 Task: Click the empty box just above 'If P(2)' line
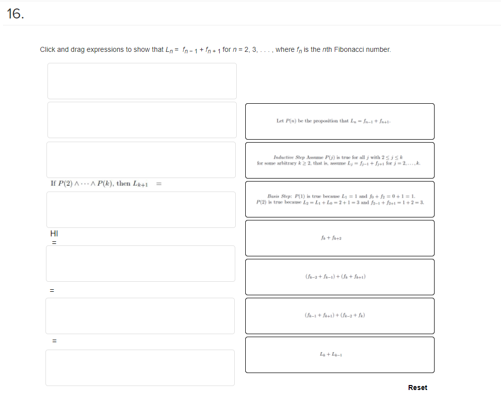(141, 160)
